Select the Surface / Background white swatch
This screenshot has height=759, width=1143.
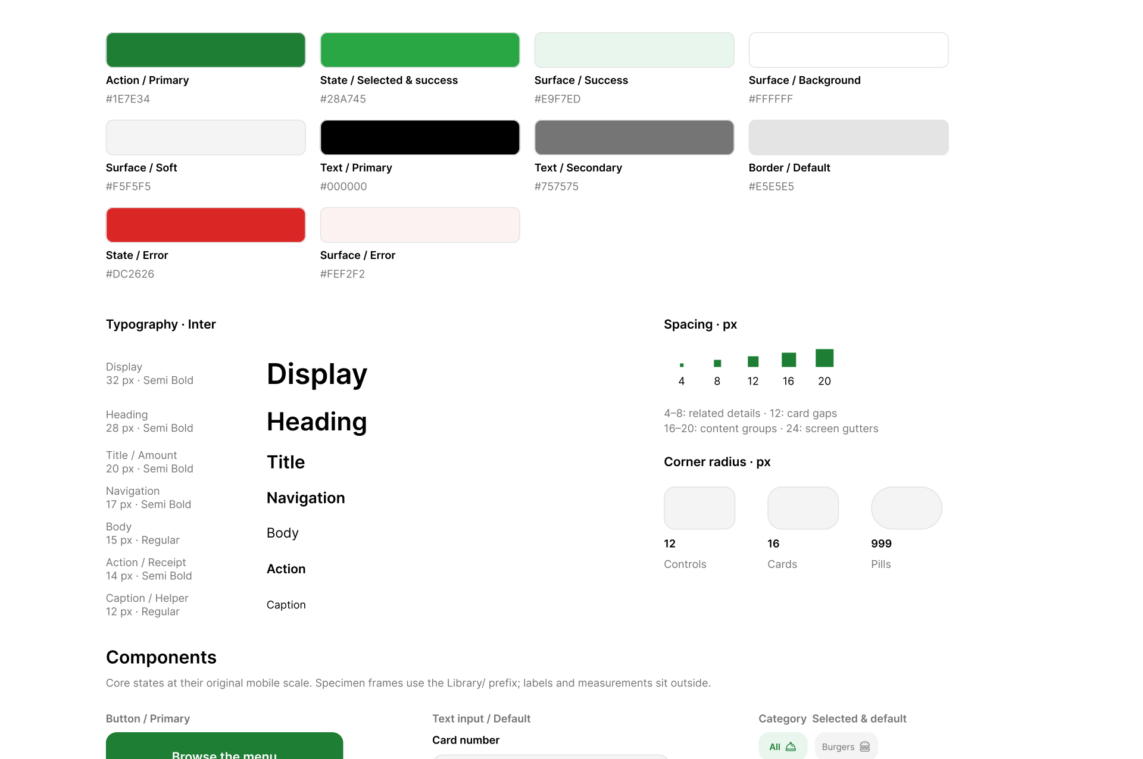click(x=848, y=50)
